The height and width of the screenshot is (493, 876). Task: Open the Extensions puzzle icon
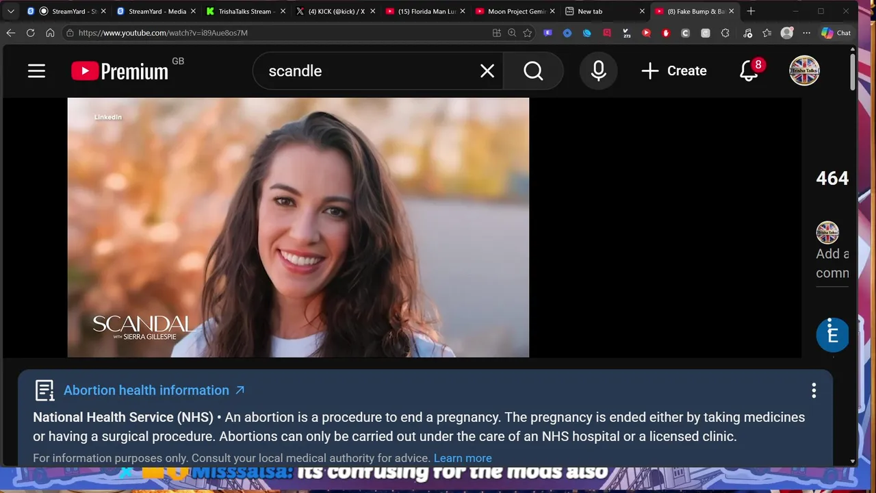pyautogui.click(x=725, y=33)
